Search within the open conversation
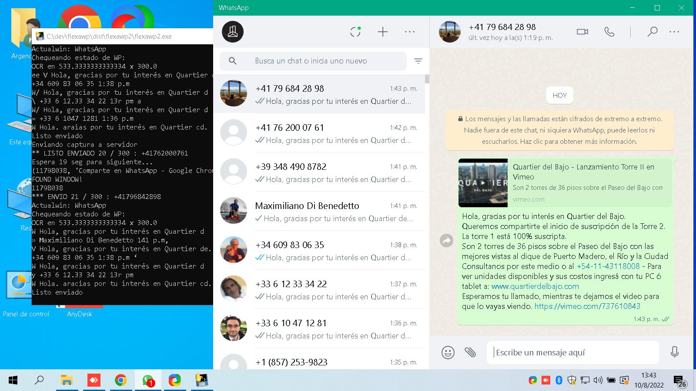 click(x=652, y=32)
